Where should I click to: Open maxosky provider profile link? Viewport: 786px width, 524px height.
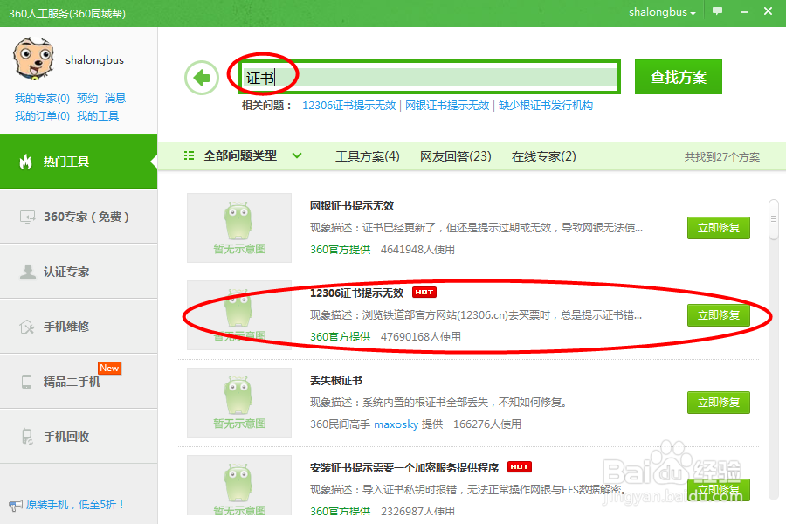[x=396, y=424]
